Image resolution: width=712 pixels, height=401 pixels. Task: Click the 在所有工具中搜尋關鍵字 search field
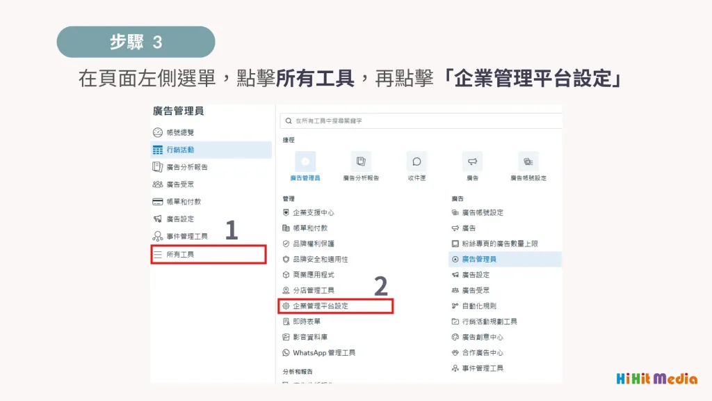pos(417,121)
